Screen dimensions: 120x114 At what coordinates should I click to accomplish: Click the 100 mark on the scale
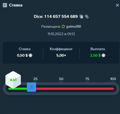tap(113, 79)
